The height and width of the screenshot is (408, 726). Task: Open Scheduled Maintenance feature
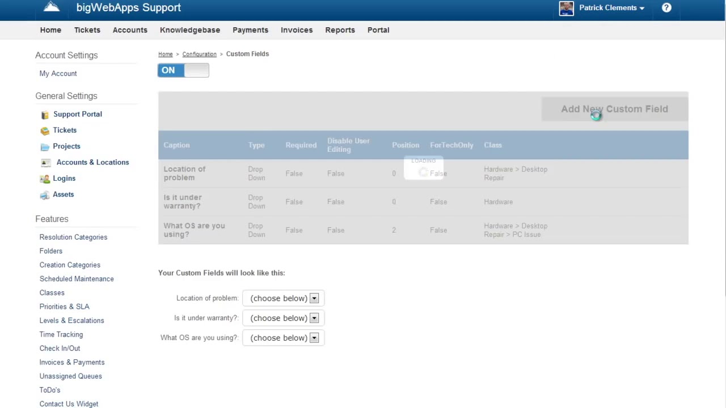77,279
